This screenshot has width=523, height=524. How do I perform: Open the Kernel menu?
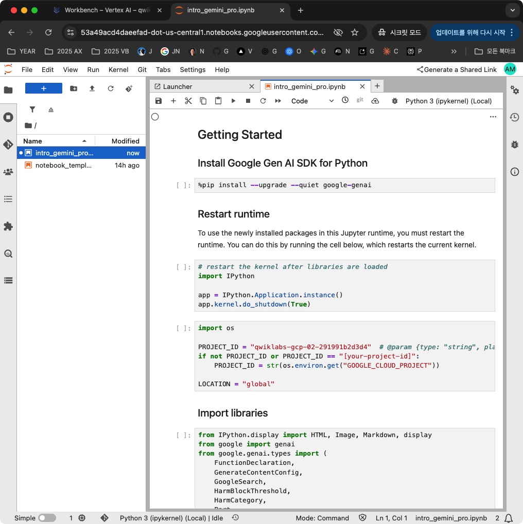tap(118, 69)
